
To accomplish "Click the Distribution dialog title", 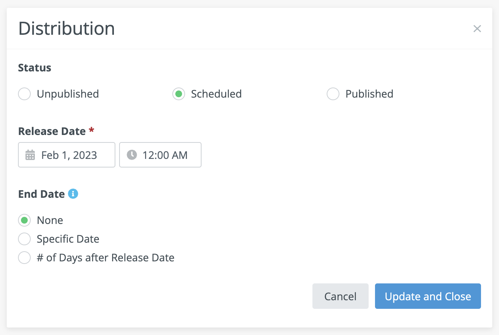I will [x=67, y=29].
